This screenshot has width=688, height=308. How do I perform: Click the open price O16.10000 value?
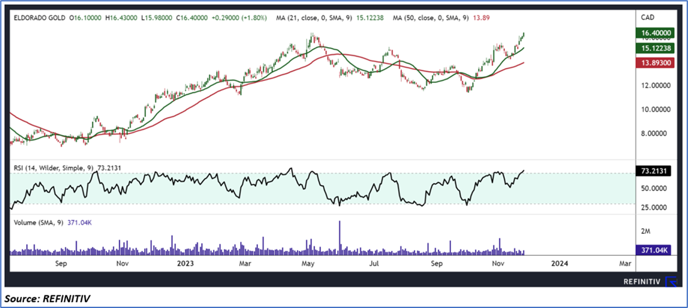(x=86, y=18)
